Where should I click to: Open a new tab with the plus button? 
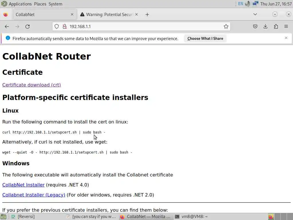point(147,14)
